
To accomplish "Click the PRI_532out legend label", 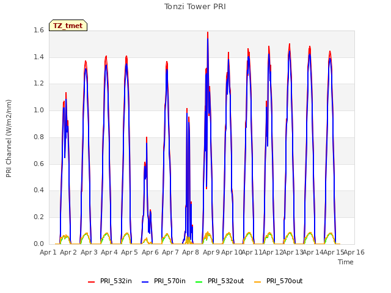I will (x=226, y=281).
